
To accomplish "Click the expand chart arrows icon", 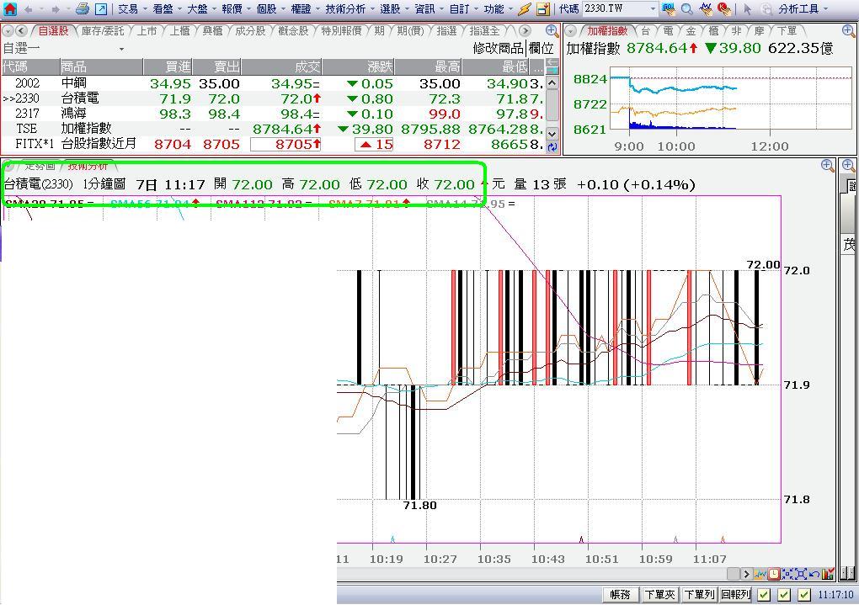I will point(801,574).
